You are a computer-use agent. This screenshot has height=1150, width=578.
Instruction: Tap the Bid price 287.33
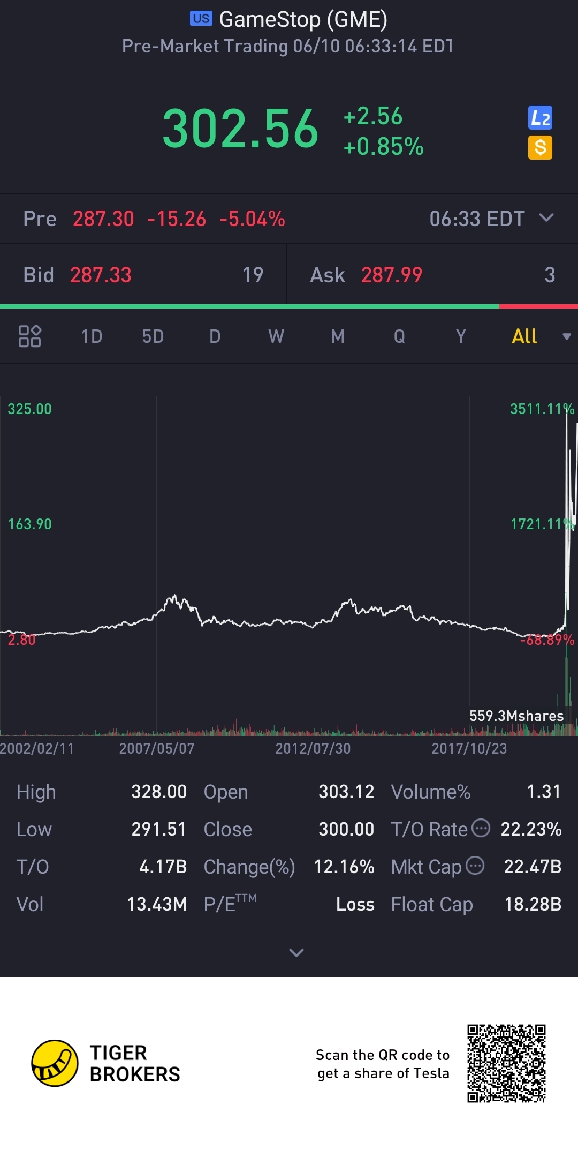tap(101, 275)
